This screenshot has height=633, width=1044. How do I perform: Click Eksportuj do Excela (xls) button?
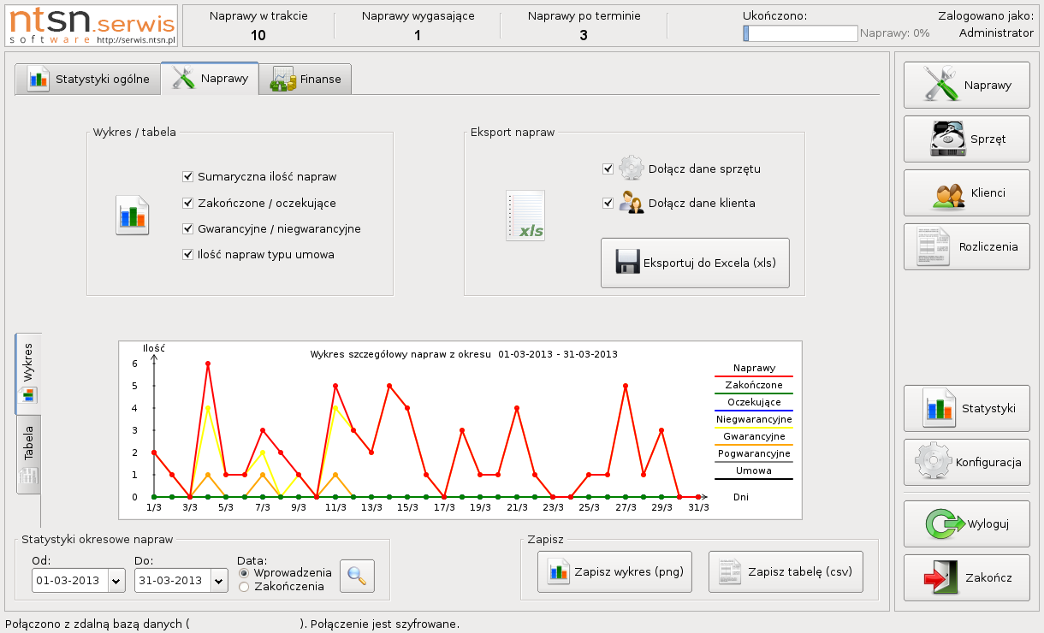[695, 263]
